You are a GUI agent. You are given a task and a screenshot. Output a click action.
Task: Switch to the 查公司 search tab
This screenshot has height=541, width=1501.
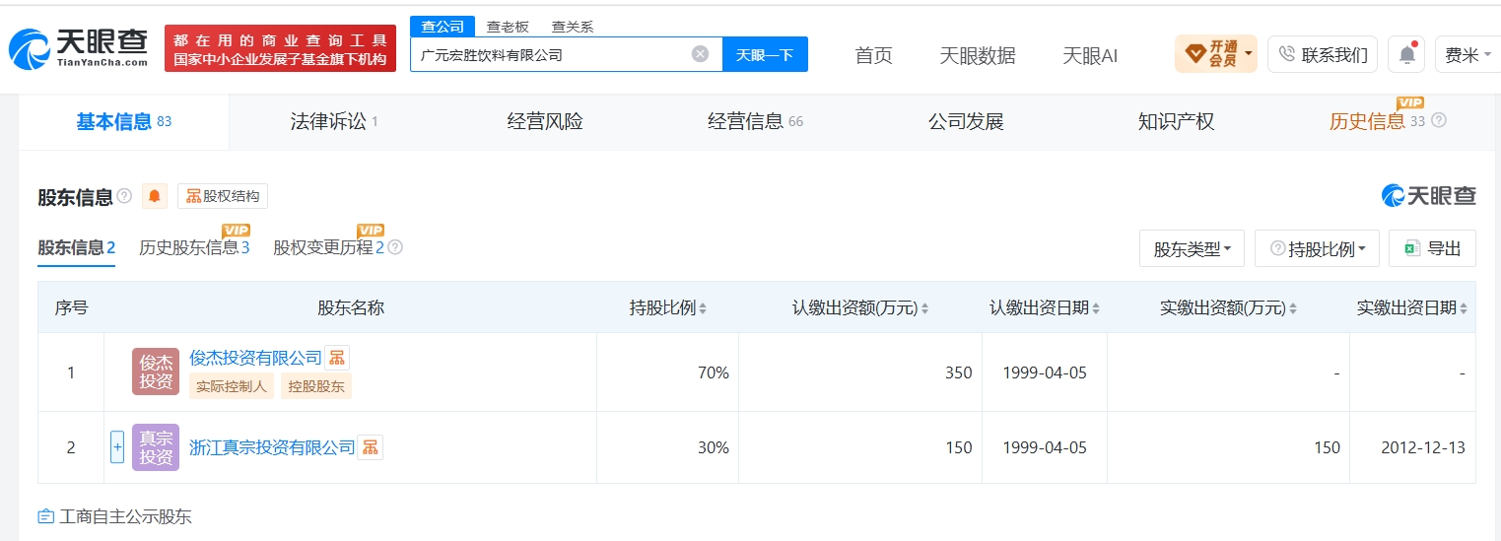coord(443,27)
